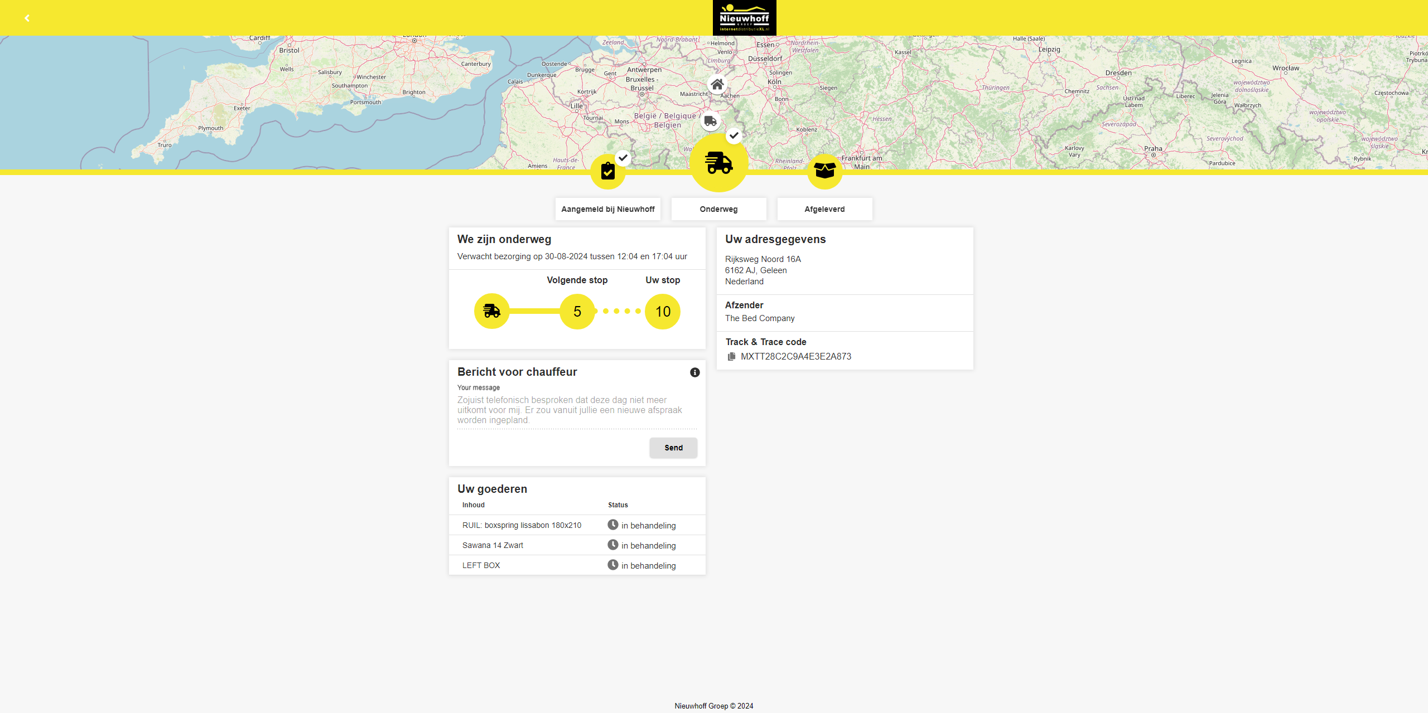Click the Uw stop number 10 circle
This screenshot has height=713, width=1428.
tap(663, 311)
